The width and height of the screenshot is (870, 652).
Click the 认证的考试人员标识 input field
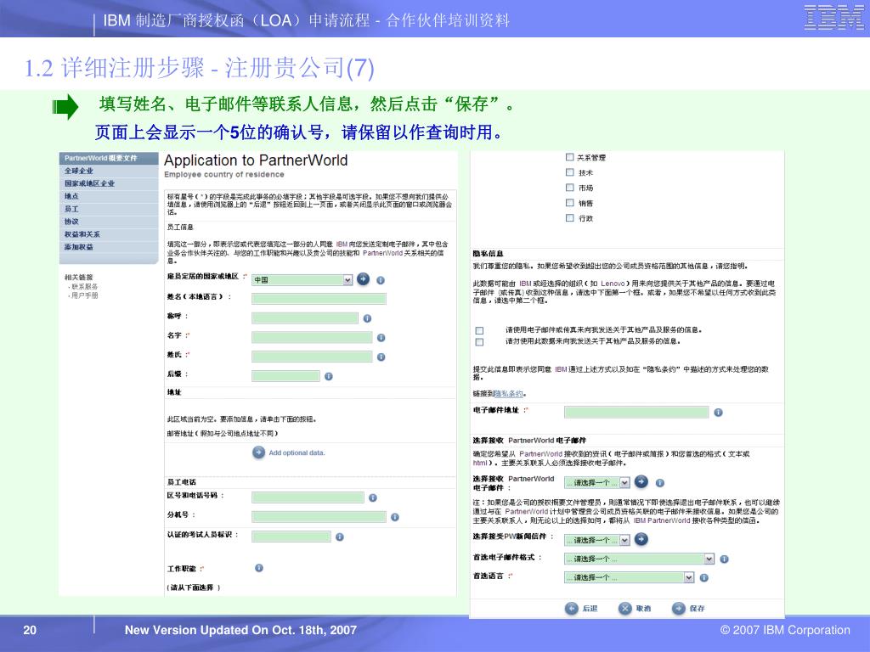[x=291, y=537]
